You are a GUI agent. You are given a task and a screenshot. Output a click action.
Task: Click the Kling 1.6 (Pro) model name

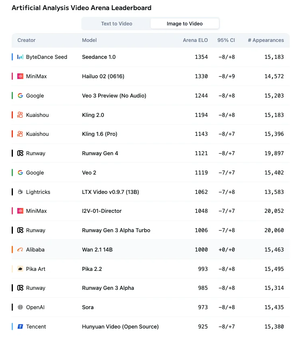tap(99, 134)
